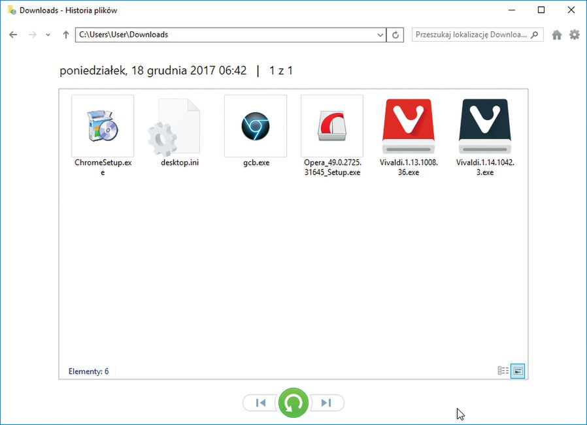Minimize the Historia plików window
The image size is (587, 425).
point(512,10)
